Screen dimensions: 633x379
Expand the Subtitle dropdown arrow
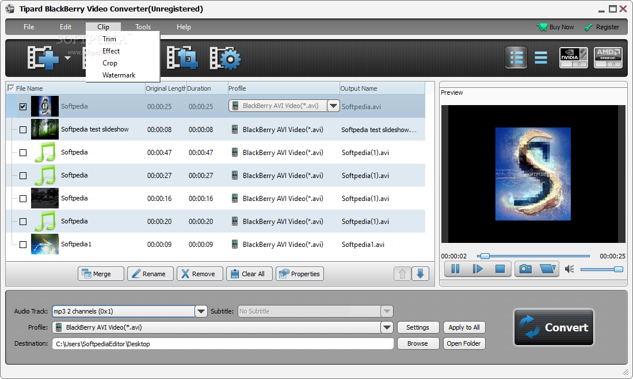tap(387, 311)
